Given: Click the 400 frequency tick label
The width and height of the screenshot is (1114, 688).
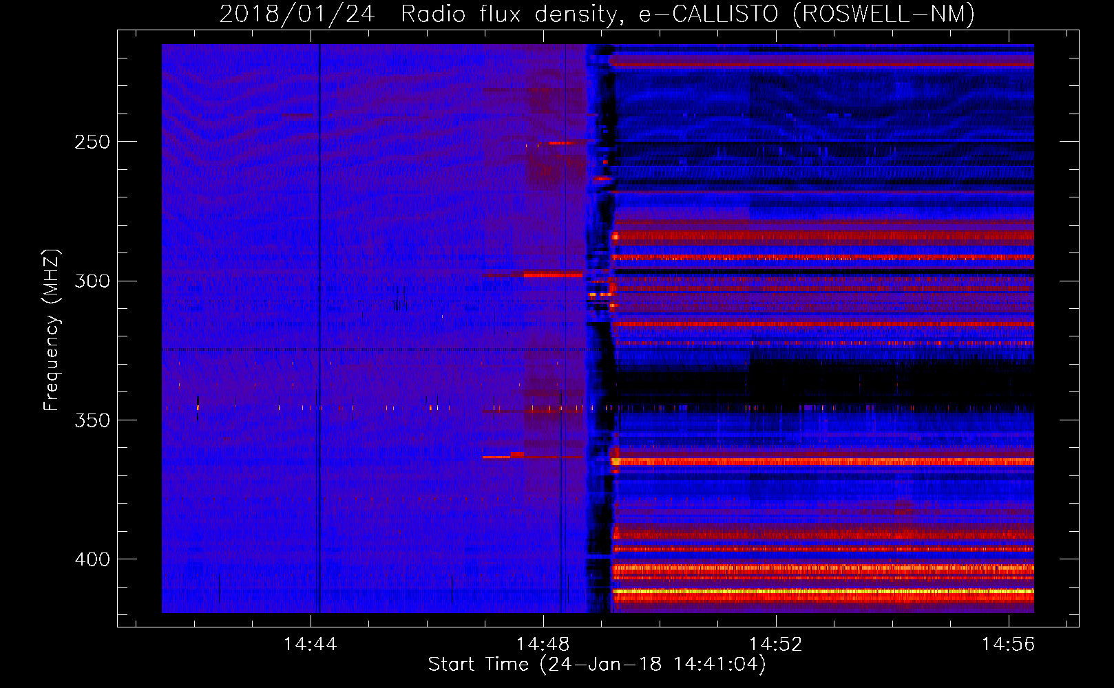Looking at the screenshot, I should pos(92,559).
